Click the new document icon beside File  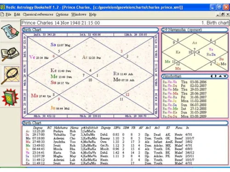coord(2,14)
